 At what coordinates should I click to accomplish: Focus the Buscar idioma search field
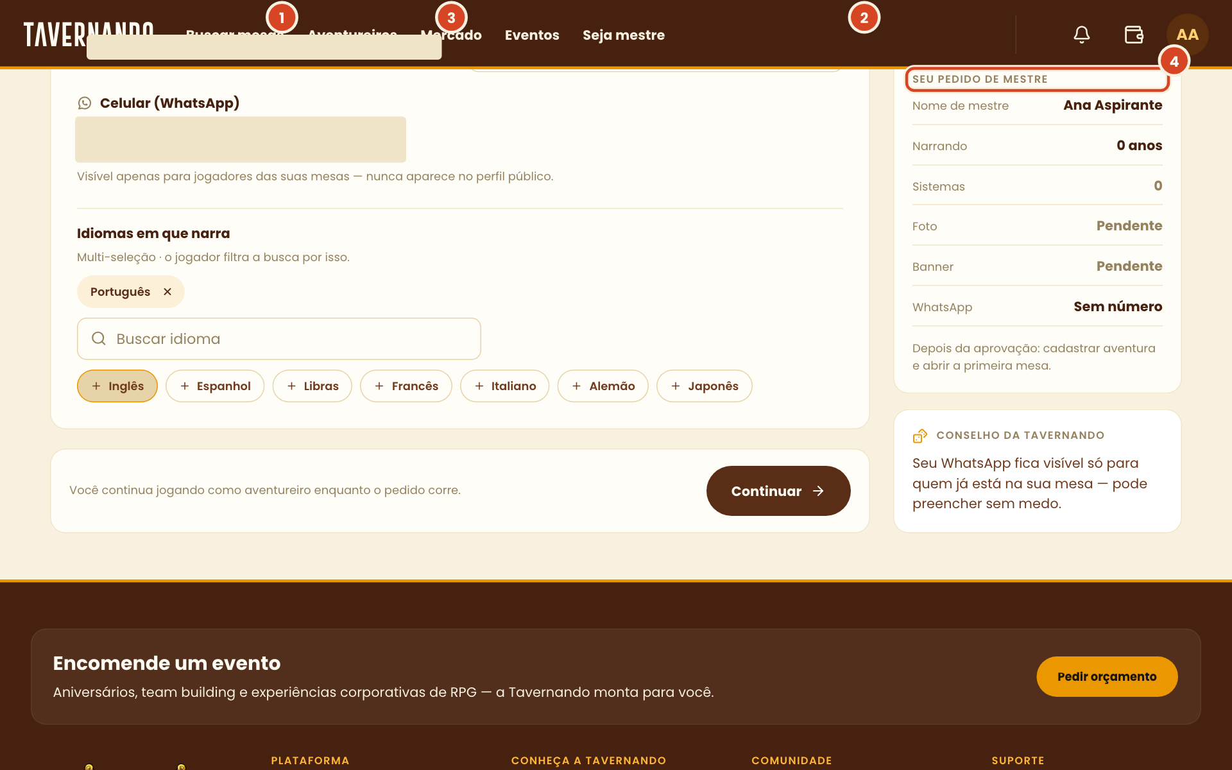(x=279, y=339)
